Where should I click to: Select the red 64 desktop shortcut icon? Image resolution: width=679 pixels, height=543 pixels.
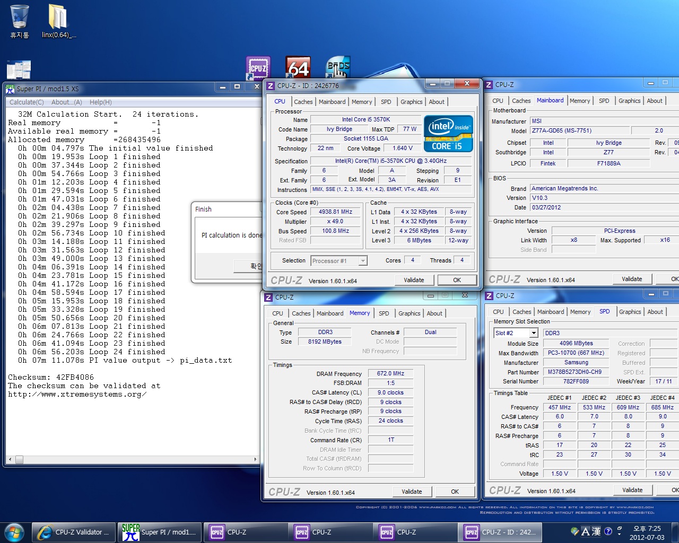[298, 68]
